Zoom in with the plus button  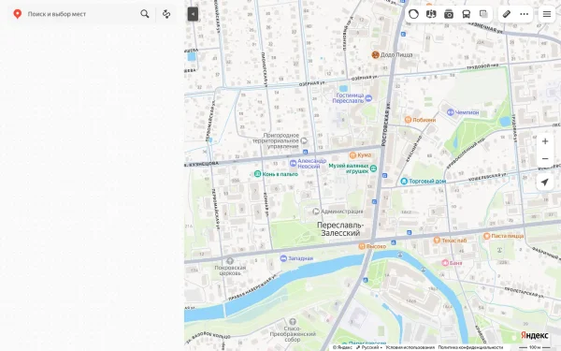[545, 141]
